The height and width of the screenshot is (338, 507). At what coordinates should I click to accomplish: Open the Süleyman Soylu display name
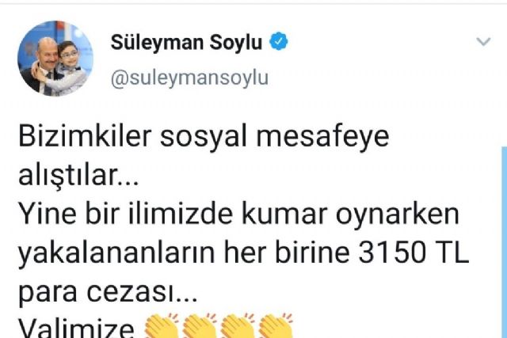(186, 42)
